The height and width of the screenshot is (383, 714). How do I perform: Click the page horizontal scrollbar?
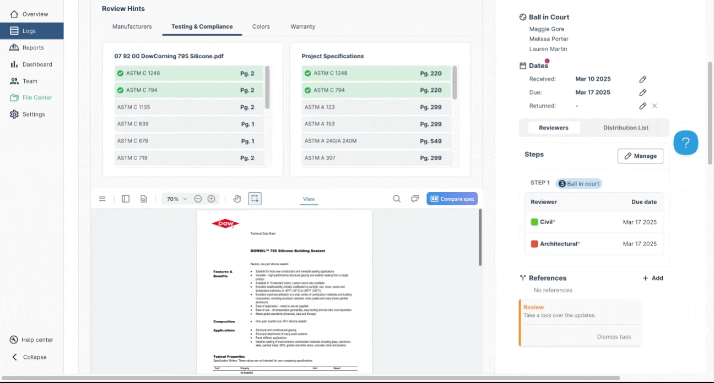(310, 378)
